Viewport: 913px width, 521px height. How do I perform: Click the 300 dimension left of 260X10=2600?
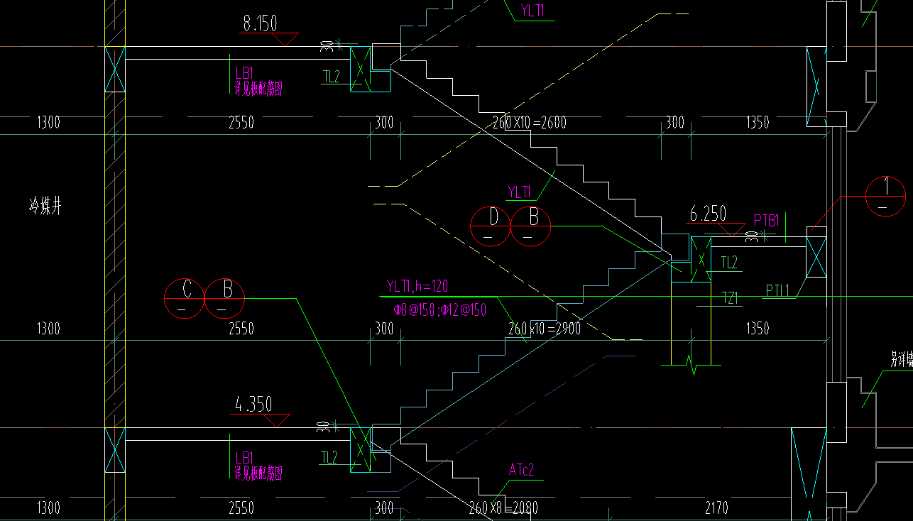click(x=384, y=123)
